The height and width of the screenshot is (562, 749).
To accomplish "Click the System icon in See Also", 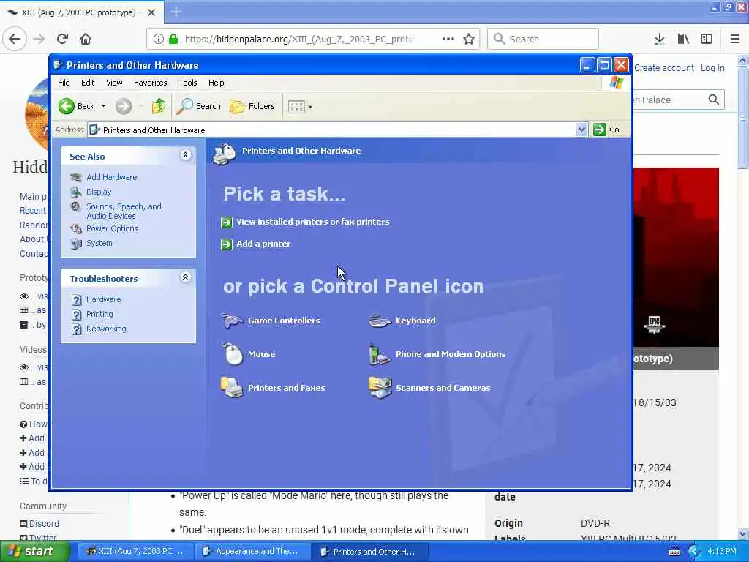I will coord(76,243).
